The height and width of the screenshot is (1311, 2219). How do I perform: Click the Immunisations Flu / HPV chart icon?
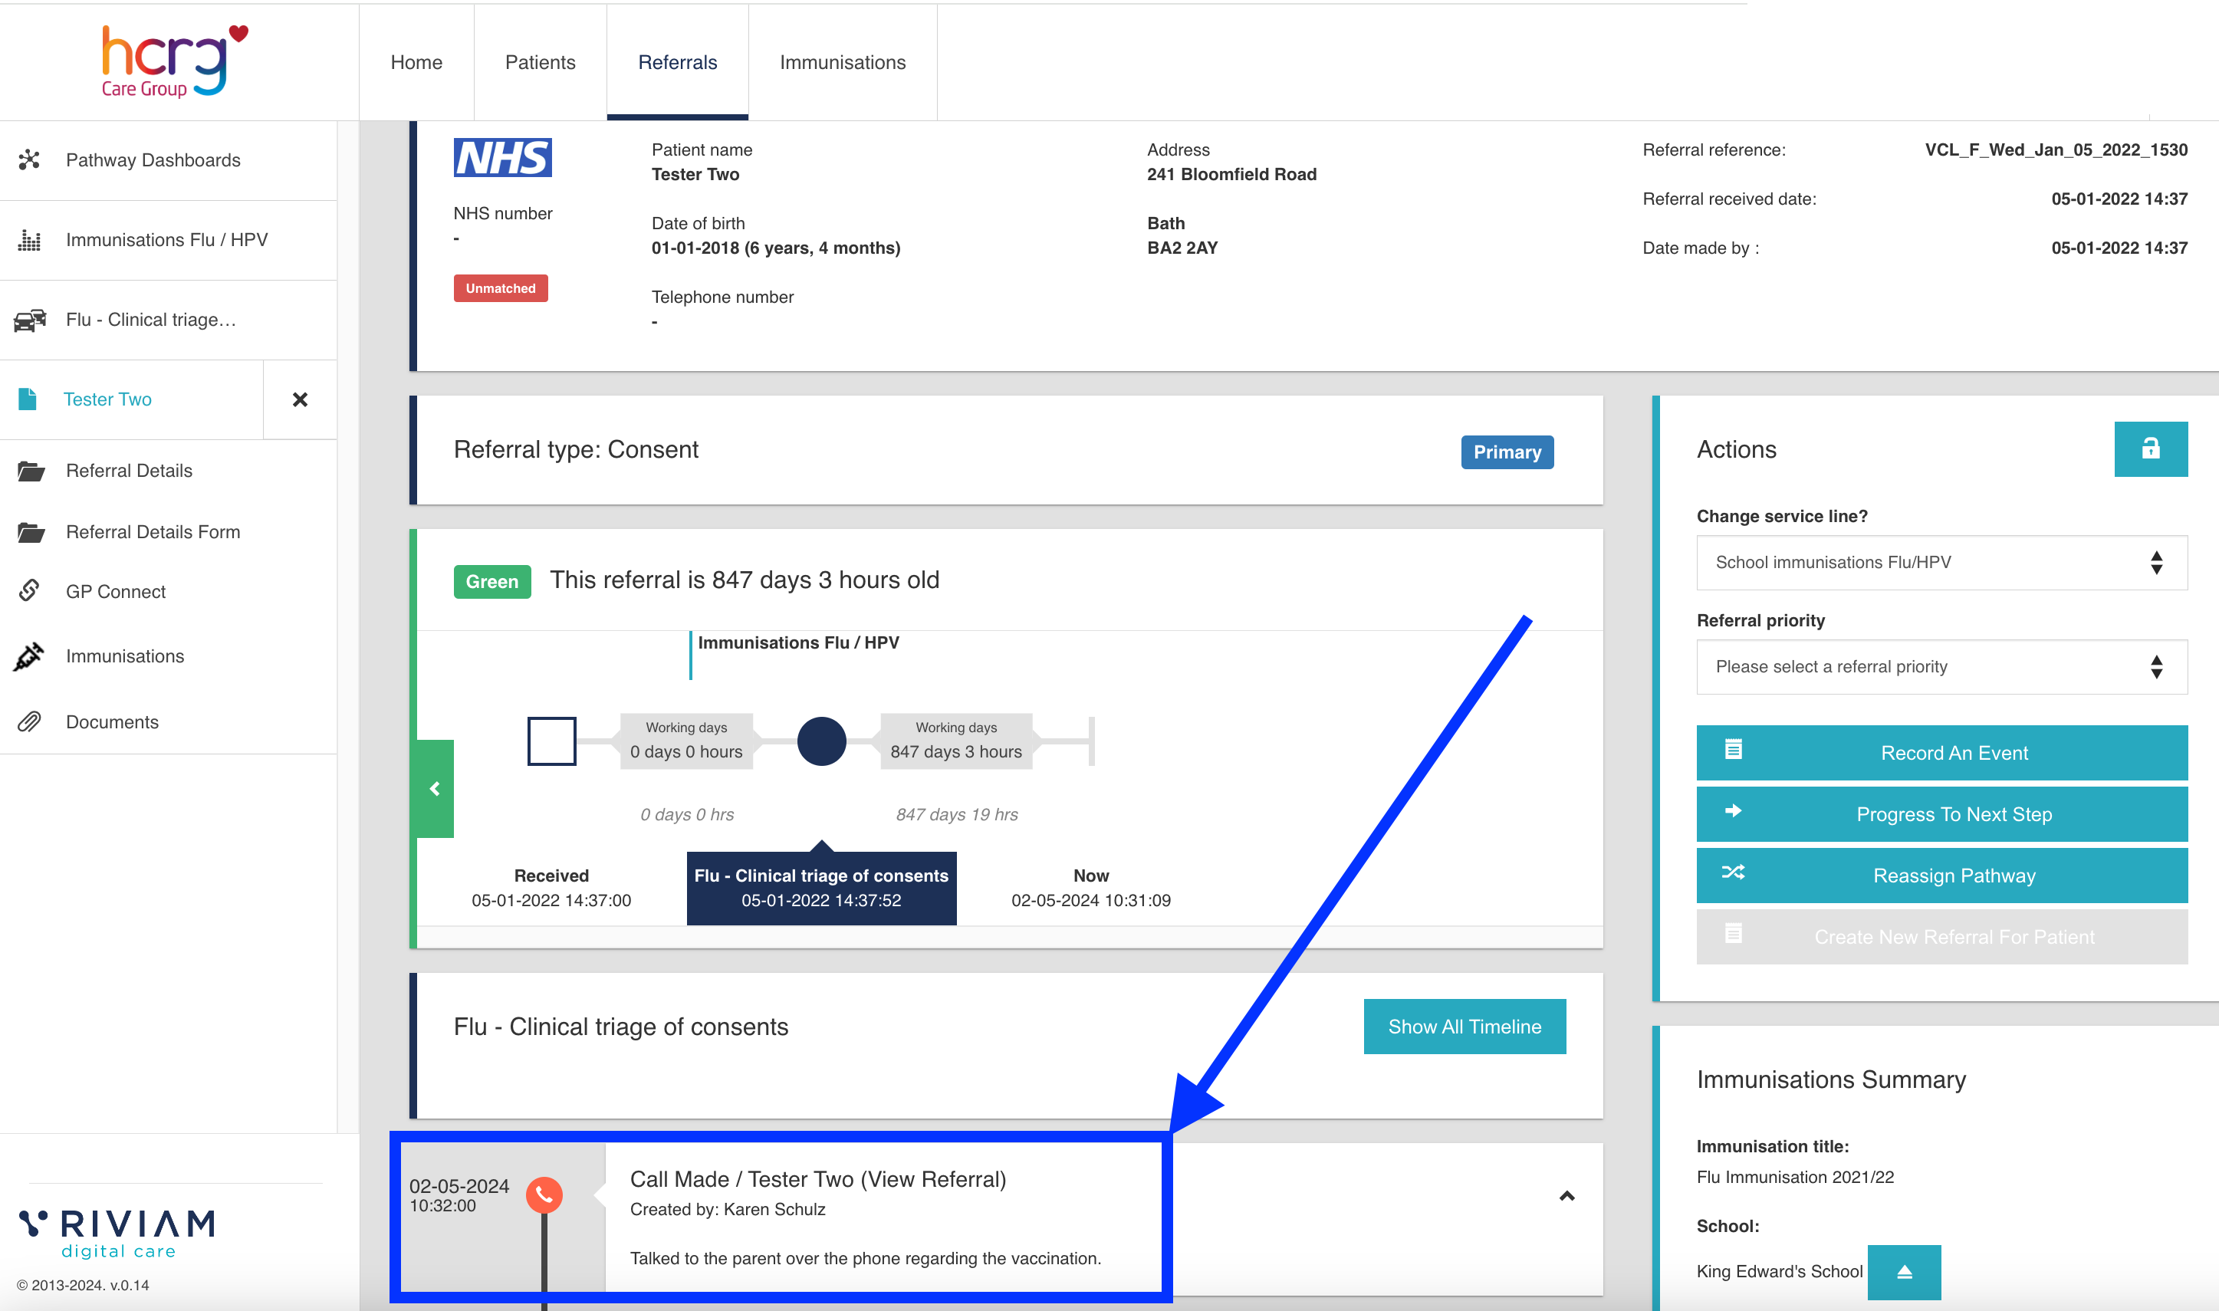coord(29,240)
